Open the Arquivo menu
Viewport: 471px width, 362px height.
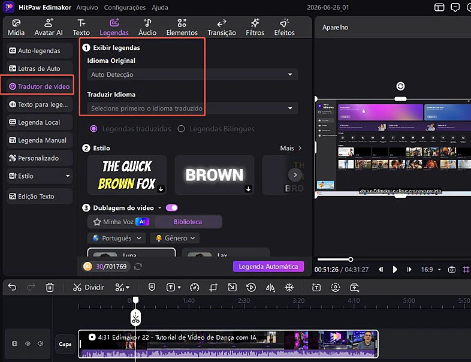click(x=87, y=8)
